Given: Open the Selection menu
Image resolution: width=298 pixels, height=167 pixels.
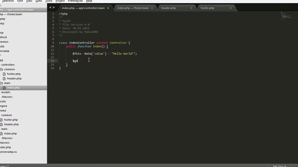Looking at the screenshot, I should (8, 1).
